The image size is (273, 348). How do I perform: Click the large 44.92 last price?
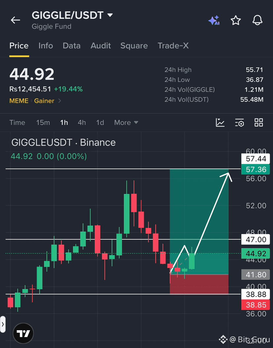[32, 74]
